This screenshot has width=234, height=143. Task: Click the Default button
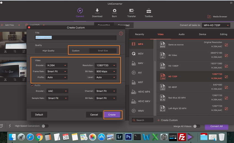coord(39,115)
